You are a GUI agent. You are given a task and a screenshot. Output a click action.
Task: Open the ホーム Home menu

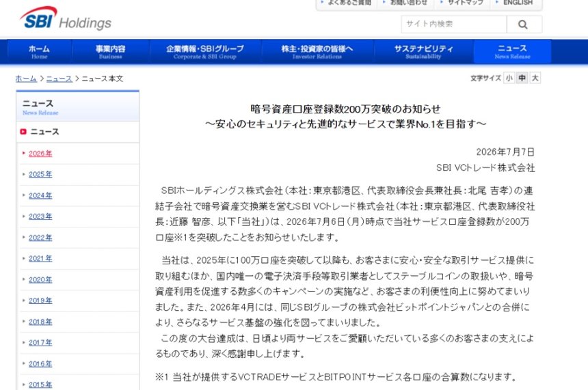click(40, 52)
